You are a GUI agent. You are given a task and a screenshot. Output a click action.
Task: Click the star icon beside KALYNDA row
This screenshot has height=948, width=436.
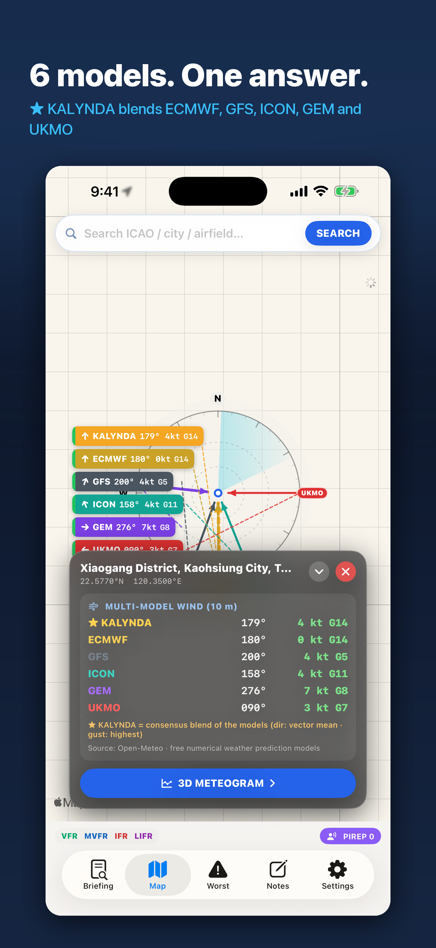point(93,622)
